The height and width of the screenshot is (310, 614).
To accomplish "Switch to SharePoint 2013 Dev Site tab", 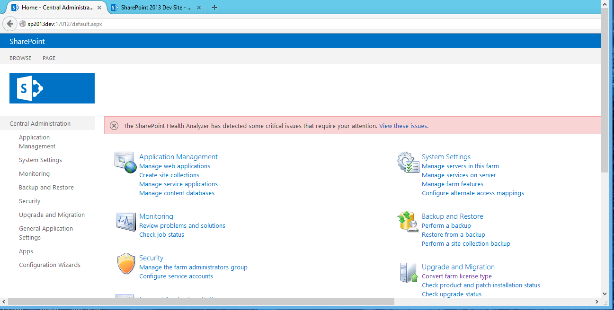I will (157, 7).
